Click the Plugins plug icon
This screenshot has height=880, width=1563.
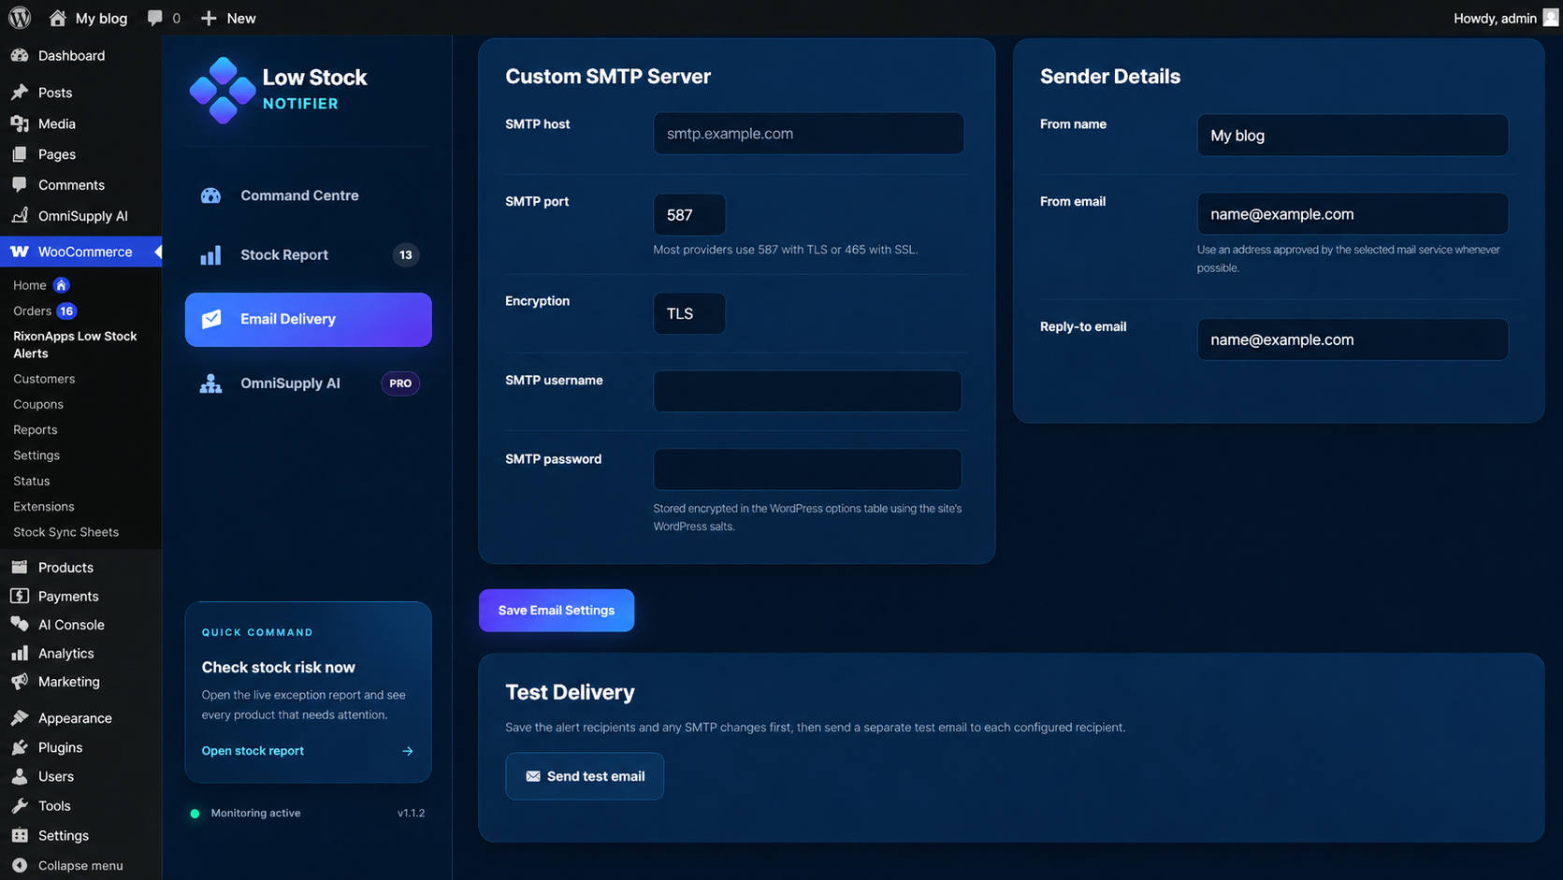coord(20,747)
